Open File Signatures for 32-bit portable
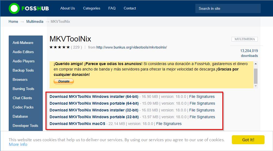This screenshot has width=273, height=151. (x=202, y=117)
